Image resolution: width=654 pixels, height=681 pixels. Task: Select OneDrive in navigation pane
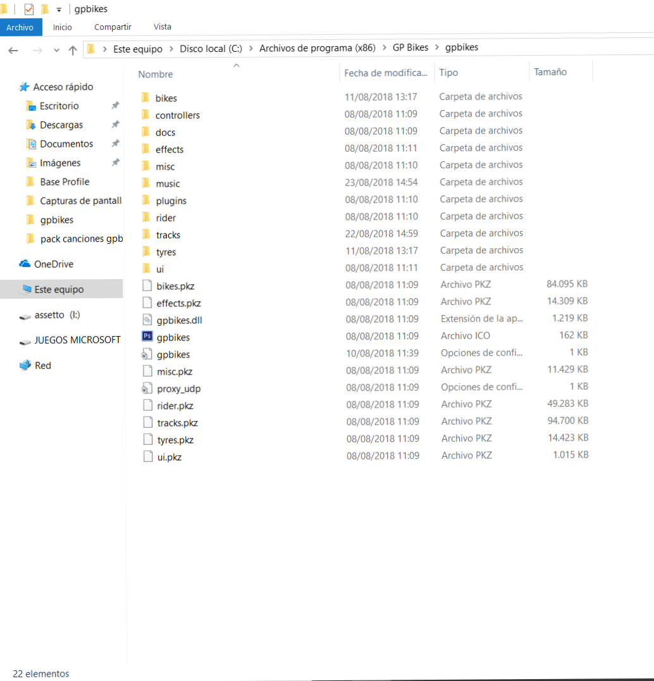tap(53, 264)
